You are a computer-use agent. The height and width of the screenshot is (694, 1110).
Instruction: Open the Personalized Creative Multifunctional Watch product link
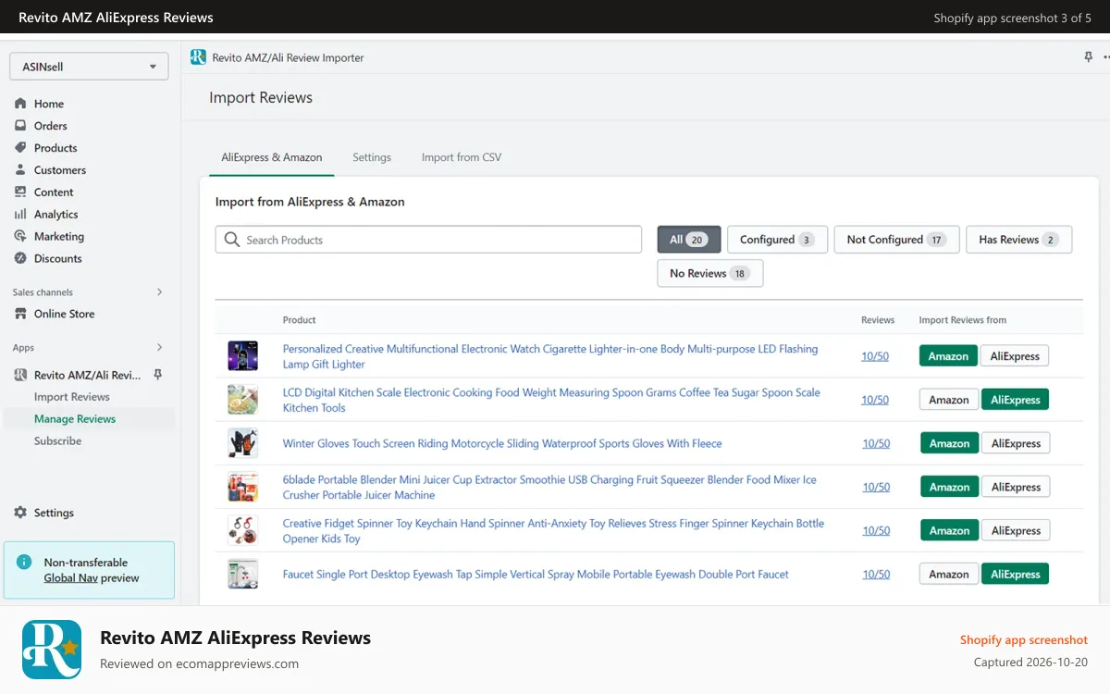550,356
